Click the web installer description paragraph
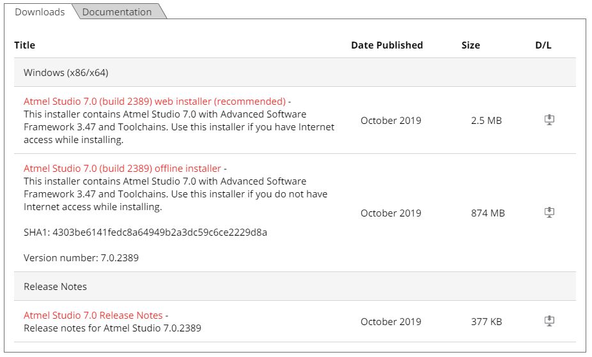This screenshot has height=357, width=592. coord(179,127)
